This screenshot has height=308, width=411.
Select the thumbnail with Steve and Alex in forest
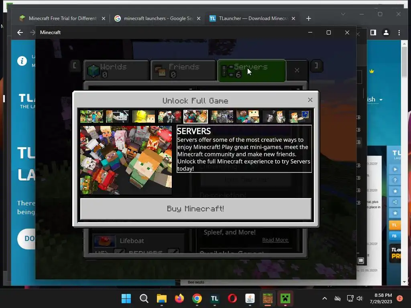coord(92,117)
